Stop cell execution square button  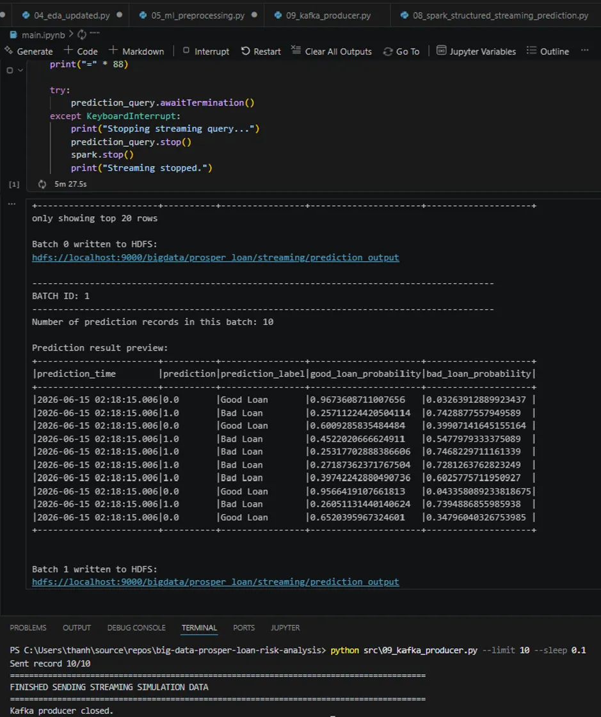10,70
